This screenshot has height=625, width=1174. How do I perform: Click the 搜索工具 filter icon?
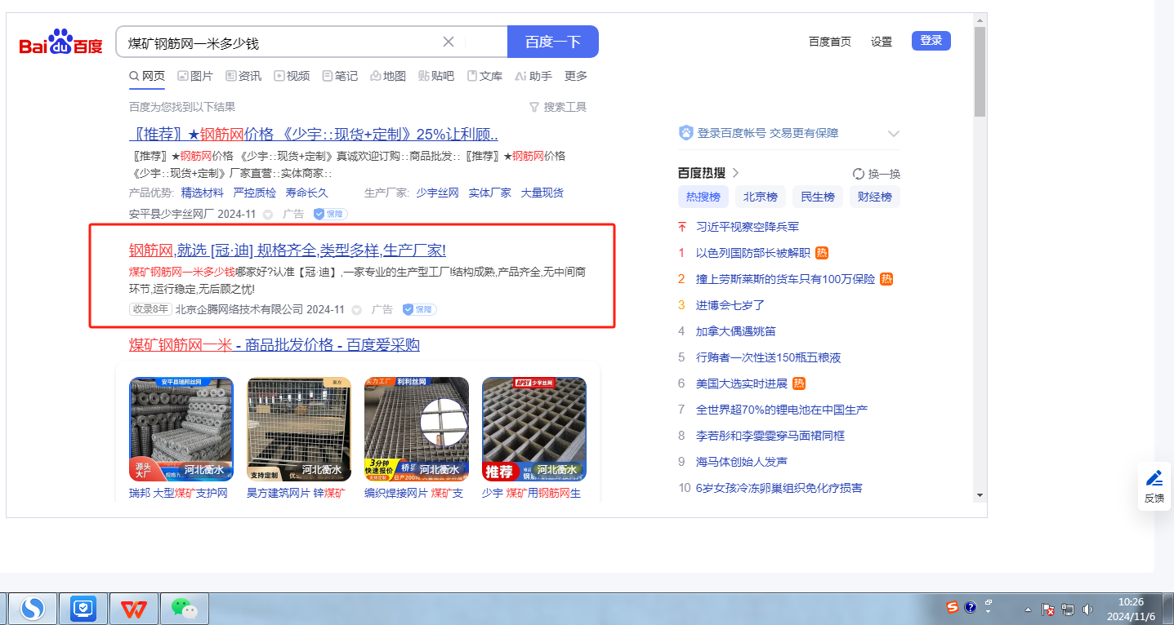534,107
